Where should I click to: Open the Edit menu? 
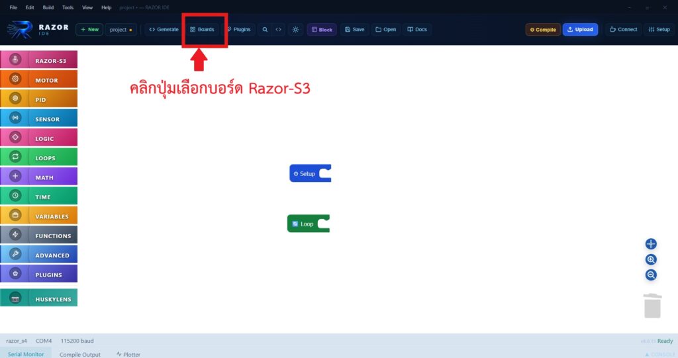tap(30, 7)
